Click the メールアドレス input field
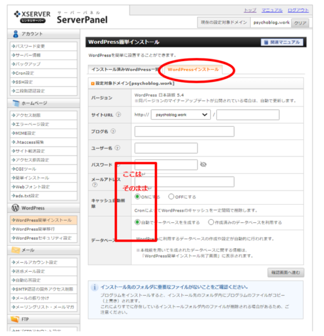This screenshot has height=336, width=324. click(184, 182)
